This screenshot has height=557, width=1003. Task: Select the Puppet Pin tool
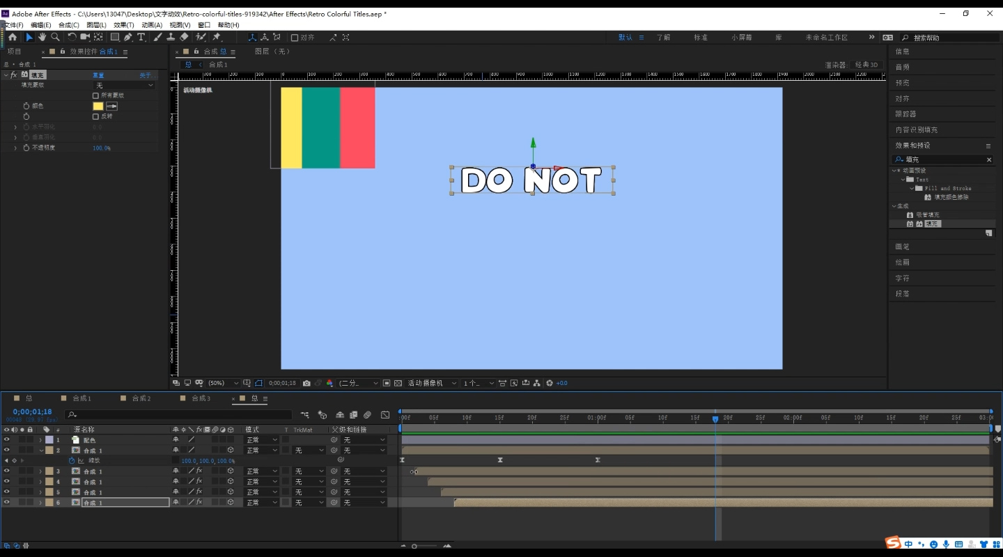tap(217, 37)
